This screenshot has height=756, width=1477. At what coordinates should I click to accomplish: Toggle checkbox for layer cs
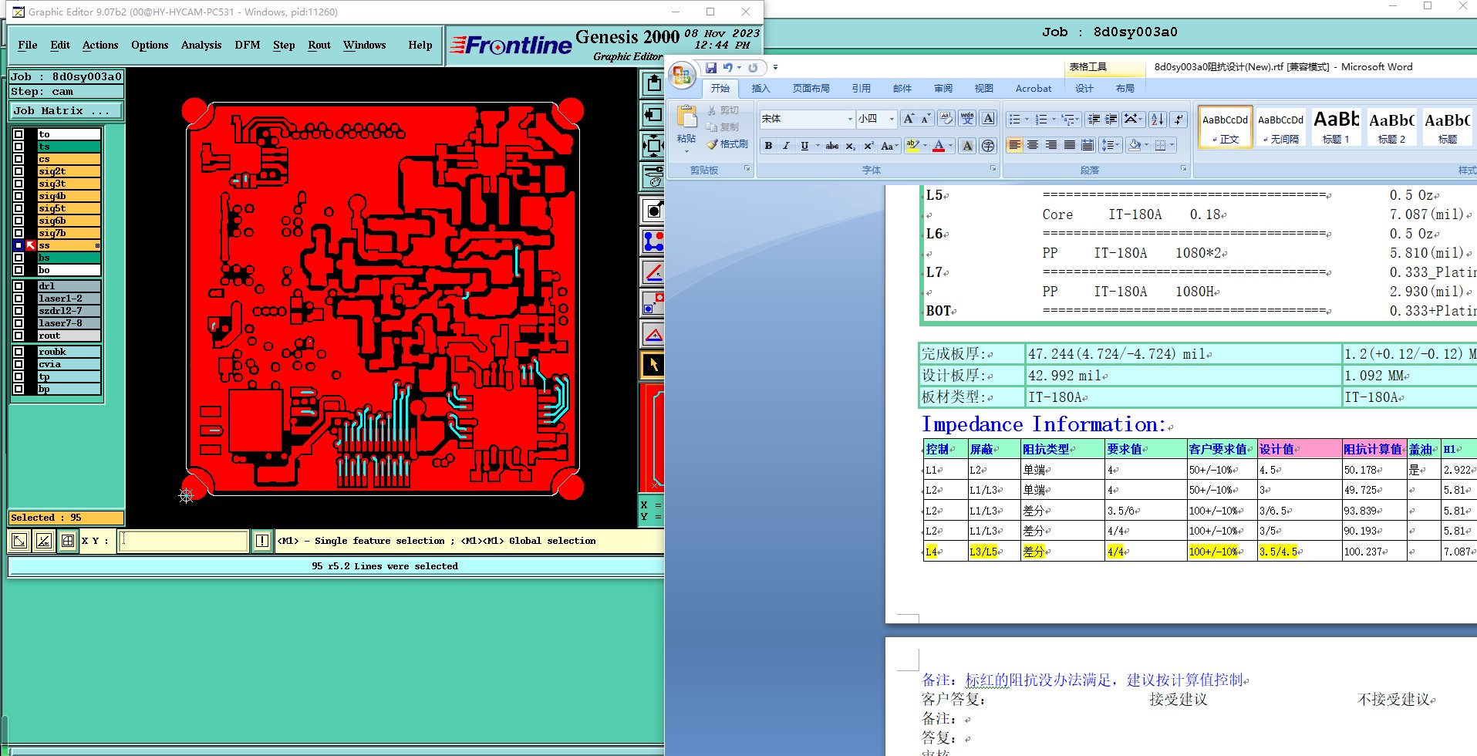(19, 159)
